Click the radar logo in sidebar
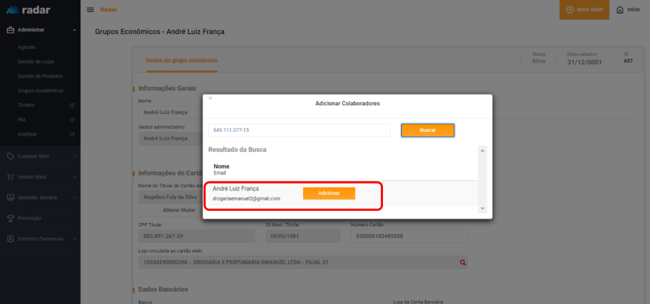The width and height of the screenshot is (650, 304). 34,9
